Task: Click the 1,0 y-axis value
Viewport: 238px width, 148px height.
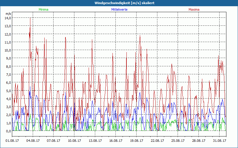Action: pyautogui.click(x=8, y=123)
